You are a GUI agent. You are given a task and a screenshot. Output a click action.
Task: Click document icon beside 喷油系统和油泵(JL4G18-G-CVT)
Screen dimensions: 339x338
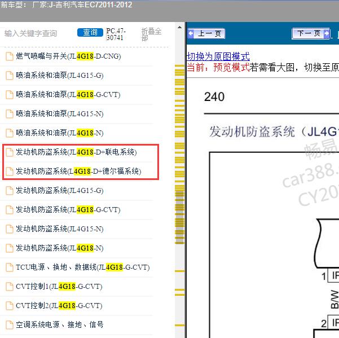(9, 95)
